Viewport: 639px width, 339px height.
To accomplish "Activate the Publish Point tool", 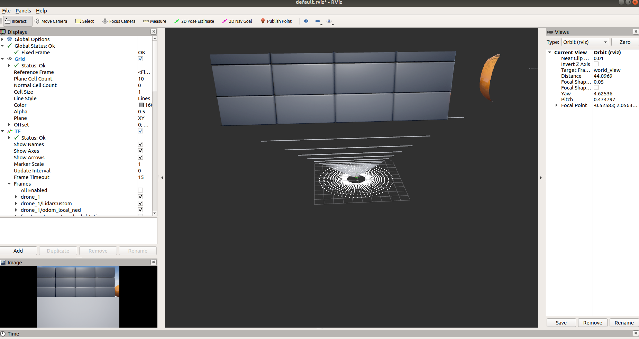I will tap(276, 21).
